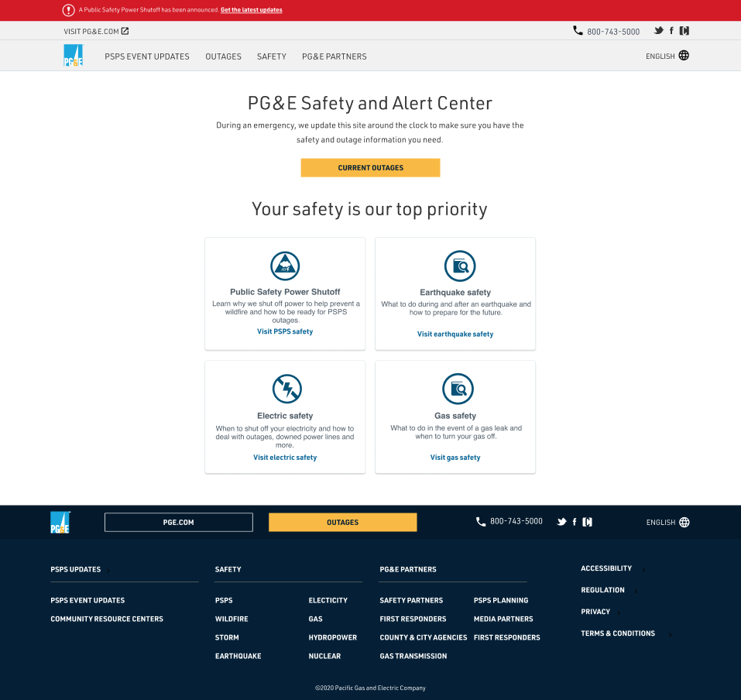
Task: Follow the Visit PSPS safety link
Action: tap(285, 331)
